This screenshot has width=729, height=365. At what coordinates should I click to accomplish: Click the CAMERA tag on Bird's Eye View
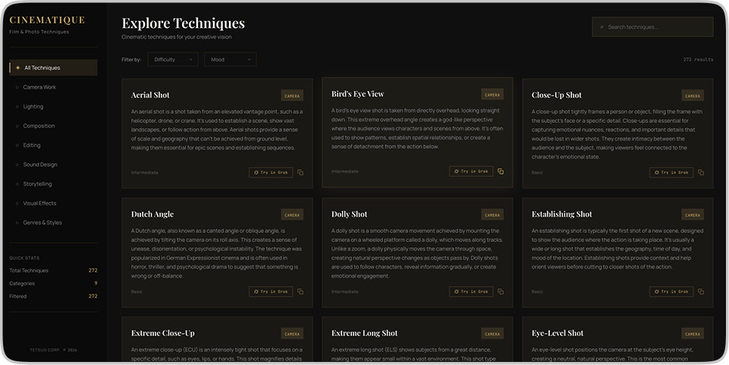coord(492,95)
